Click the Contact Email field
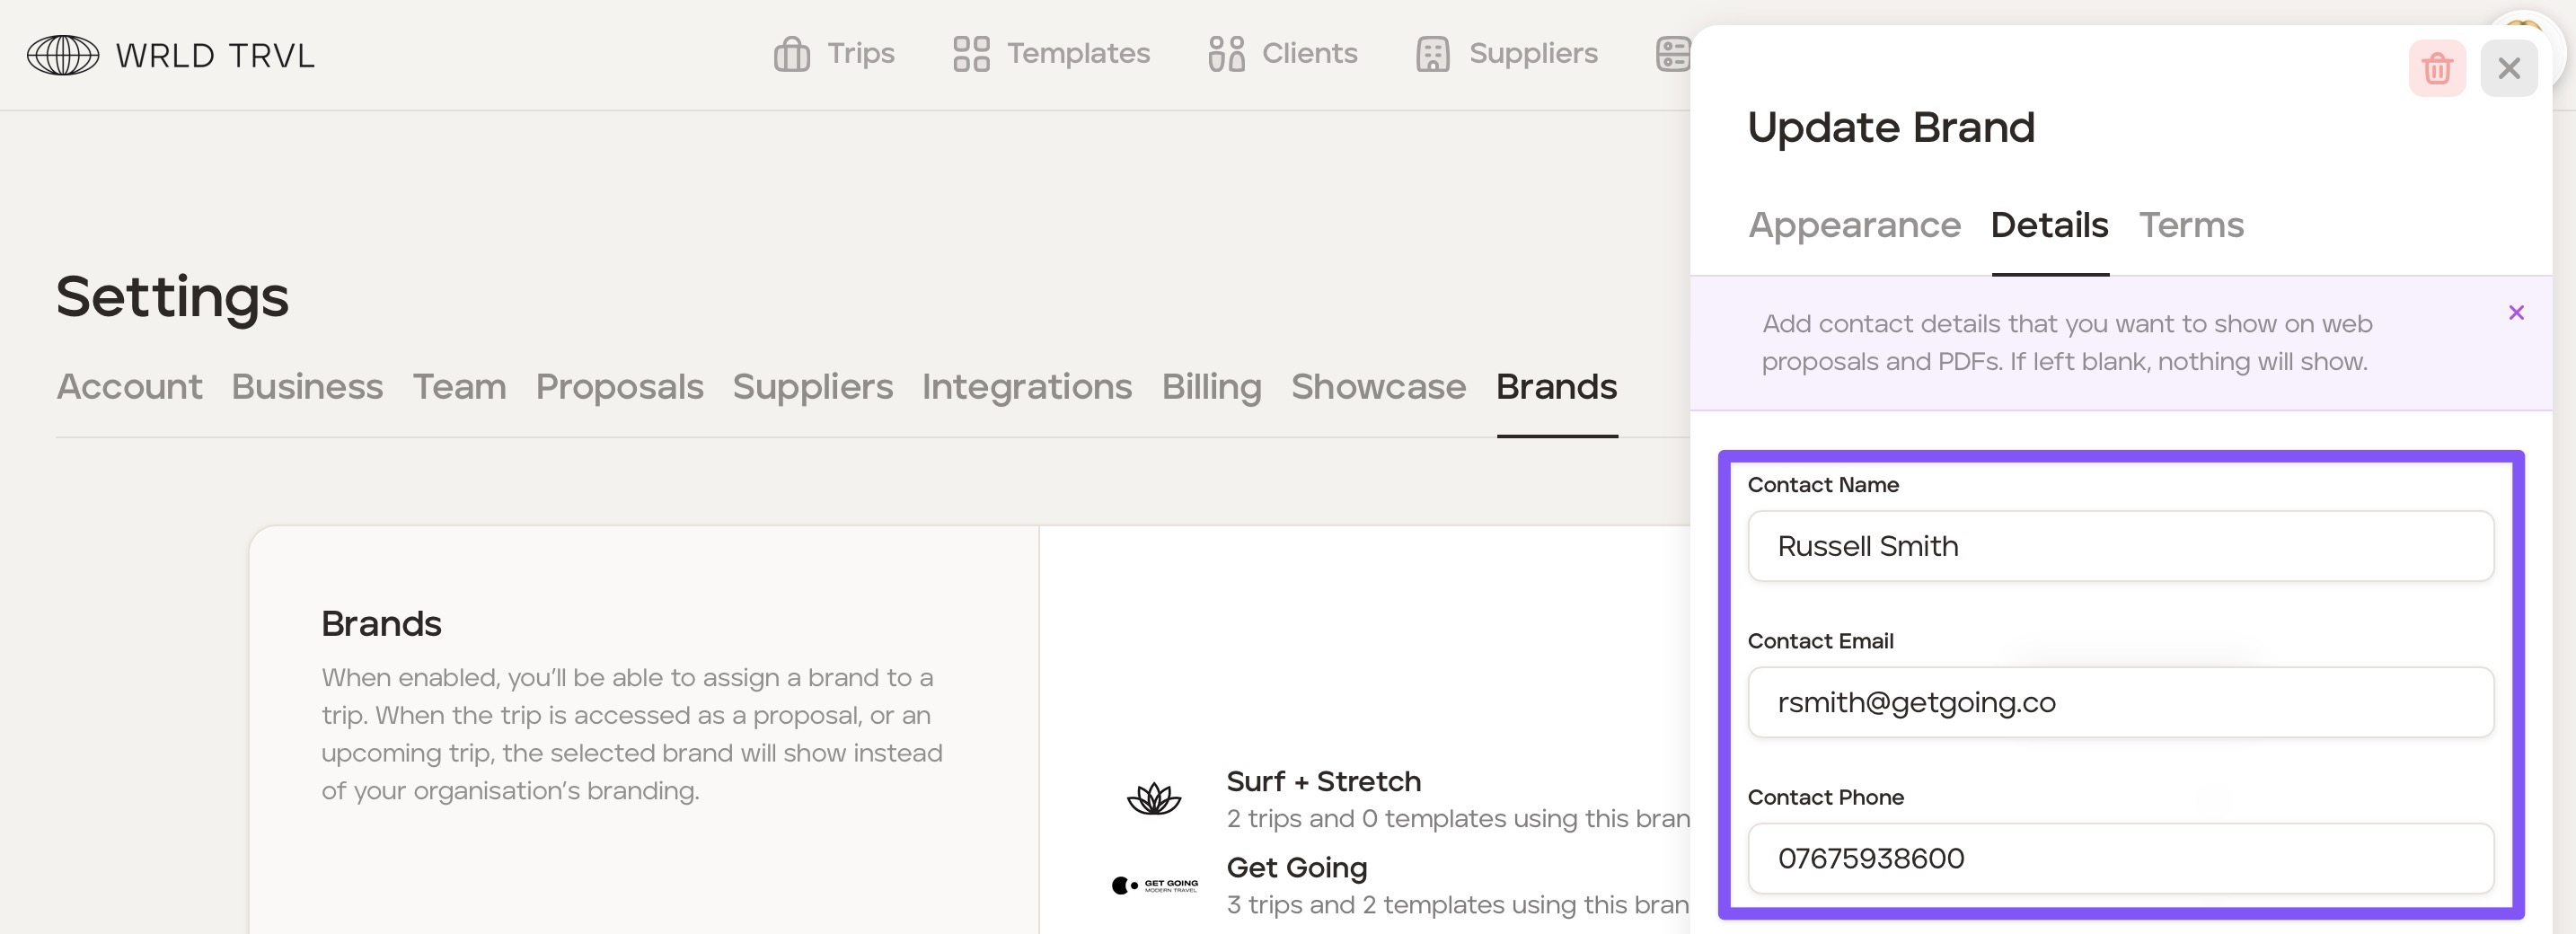Screen dimensions: 2576x934 [x=2120, y=702]
